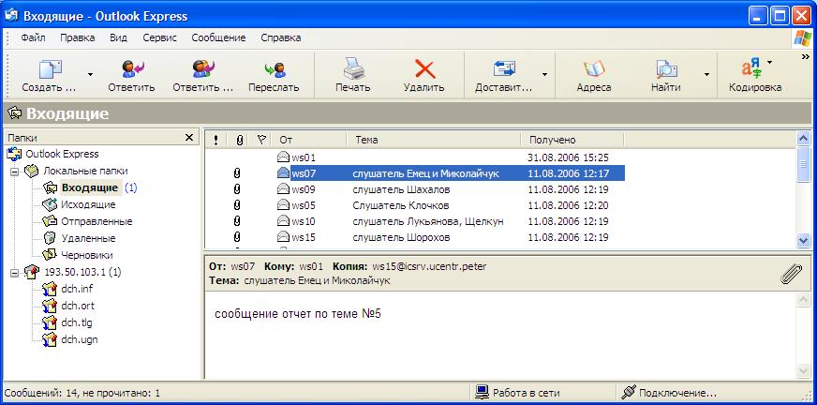This screenshot has height=405, width=817.
Task: Open the dropdown arrow next to Доставить
Action: pos(545,75)
